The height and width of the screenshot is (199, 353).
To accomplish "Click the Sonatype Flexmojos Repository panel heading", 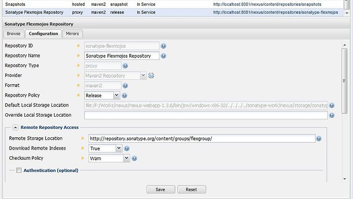I will [x=39, y=24].
